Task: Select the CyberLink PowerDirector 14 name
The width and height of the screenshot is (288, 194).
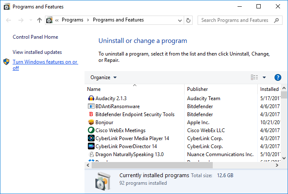Action: coord(126,146)
